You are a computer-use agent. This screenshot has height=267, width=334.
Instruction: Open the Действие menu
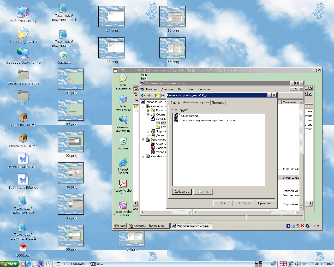pyautogui.click(x=168, y=89)
